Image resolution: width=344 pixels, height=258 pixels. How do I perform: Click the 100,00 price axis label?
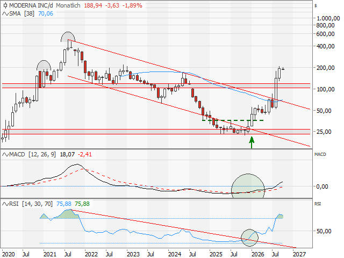(x=325, y=89)
